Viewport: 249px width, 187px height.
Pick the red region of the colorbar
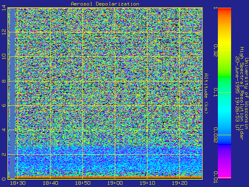224,9
